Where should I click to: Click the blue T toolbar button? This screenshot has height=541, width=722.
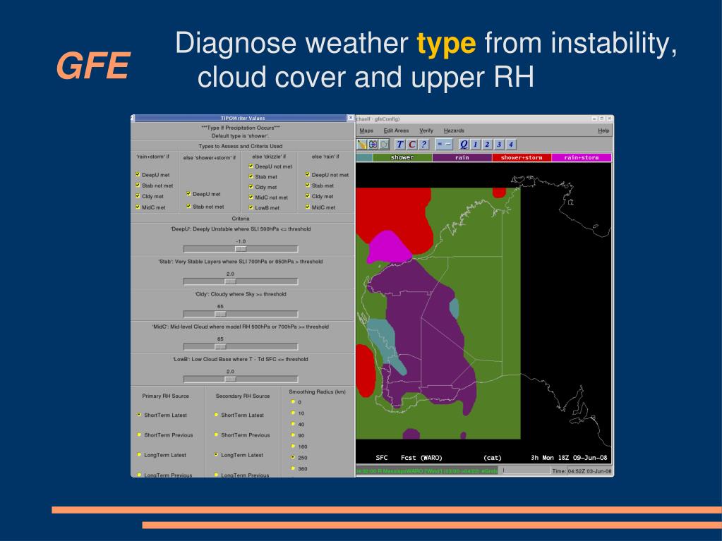tap(399, 145)
